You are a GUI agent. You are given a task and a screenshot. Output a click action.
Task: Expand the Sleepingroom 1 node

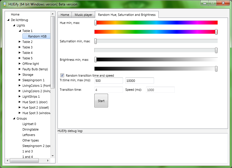tap(20, 80)
